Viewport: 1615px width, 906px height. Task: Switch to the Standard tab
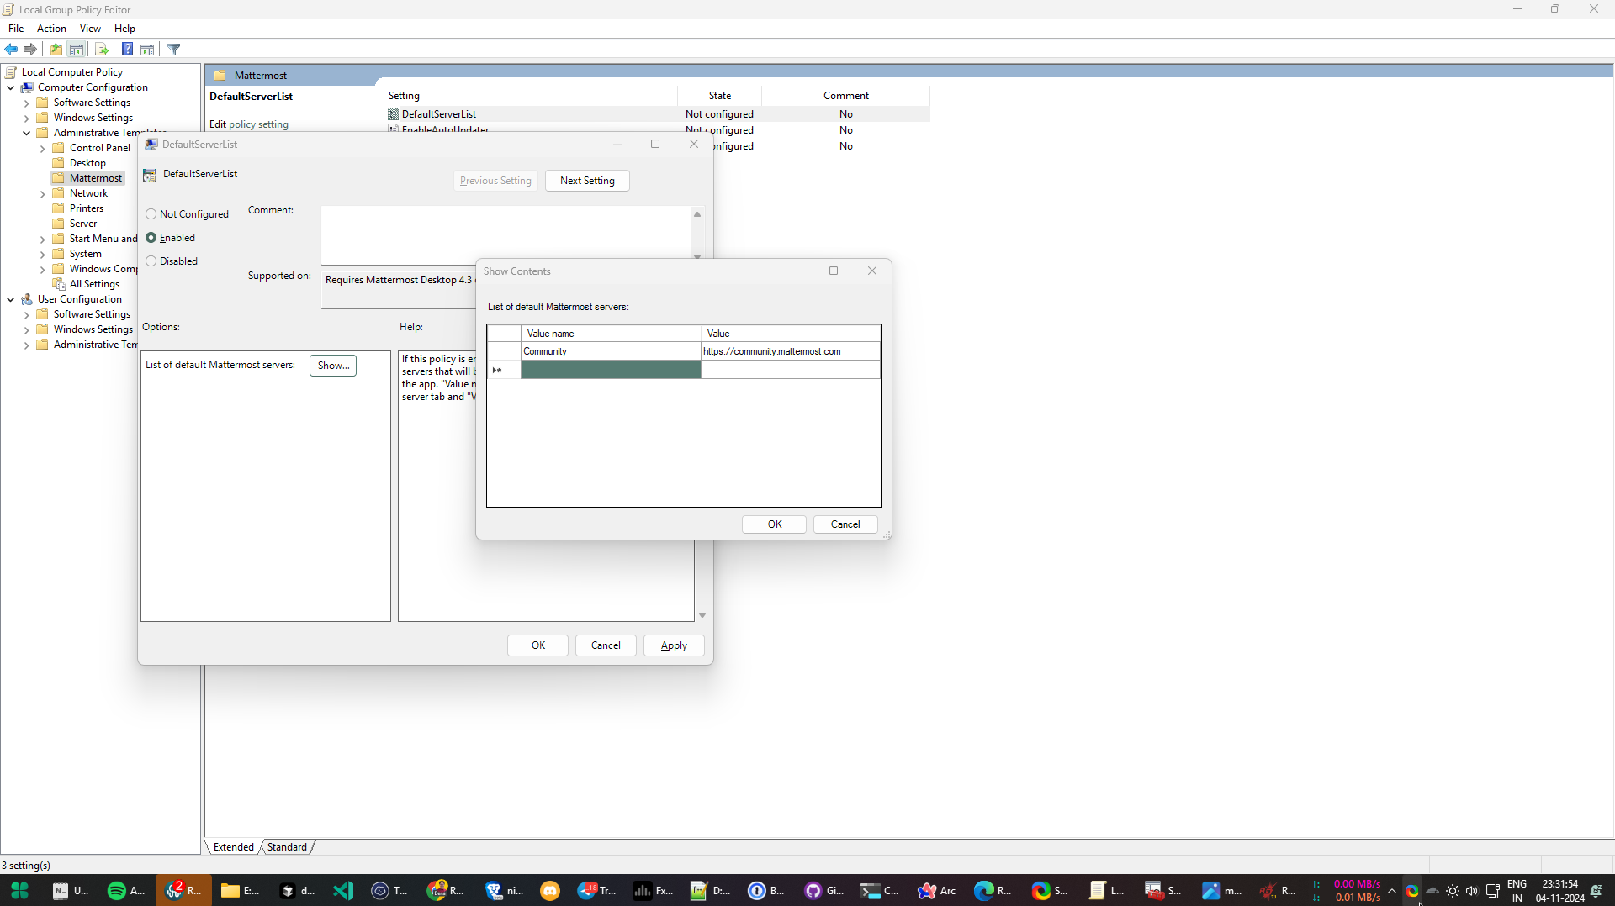(287, 846)
